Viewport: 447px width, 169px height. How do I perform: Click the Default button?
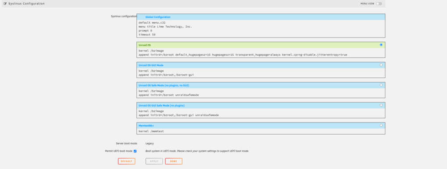[127, 161]
